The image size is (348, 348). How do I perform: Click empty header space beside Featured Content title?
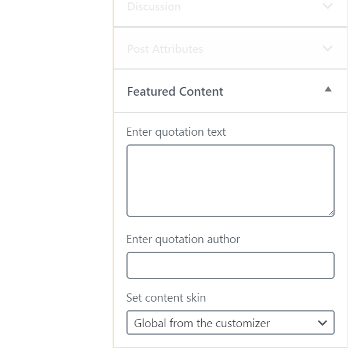273,92
